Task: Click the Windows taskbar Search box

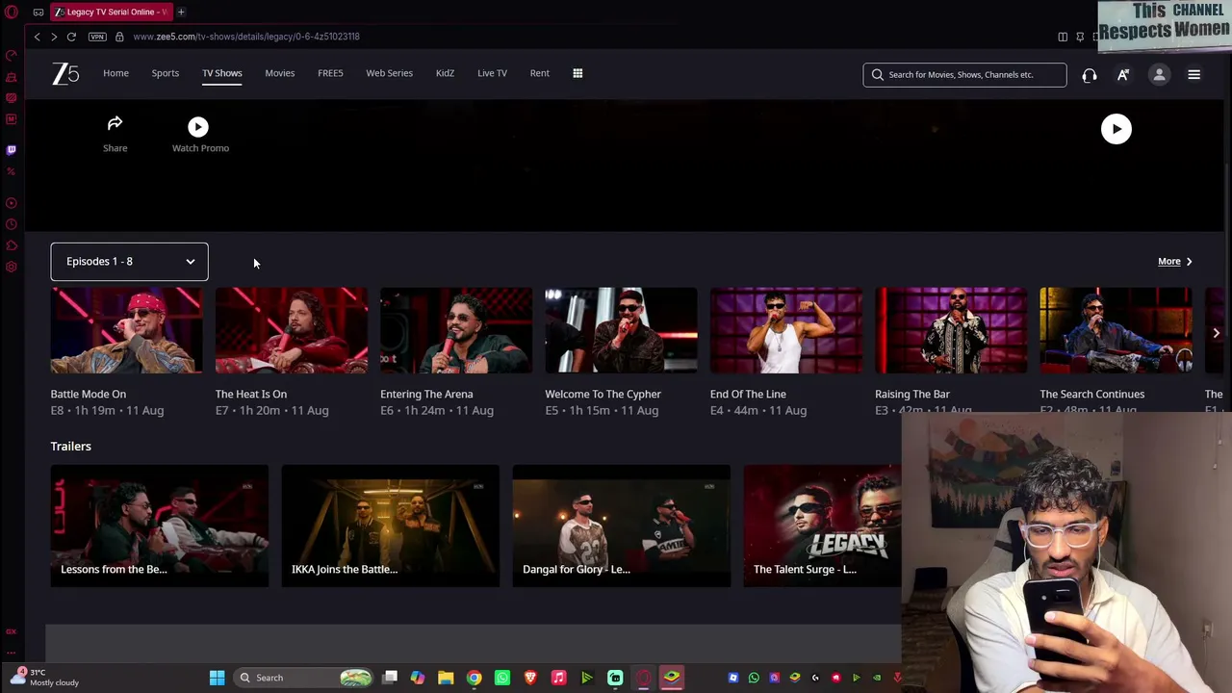Action: pyautogui.click(x=304, y=678)
